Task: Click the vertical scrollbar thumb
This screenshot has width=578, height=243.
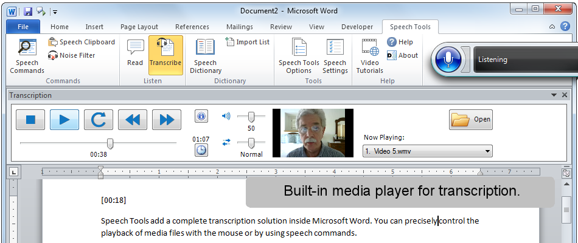Action: pos(566,210)
